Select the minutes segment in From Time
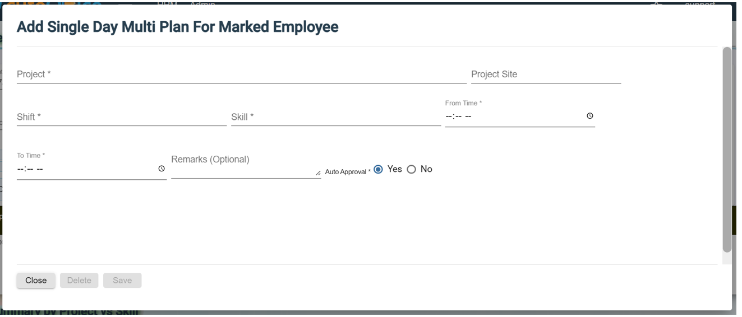The image size is (742, 317). point(458,116)
